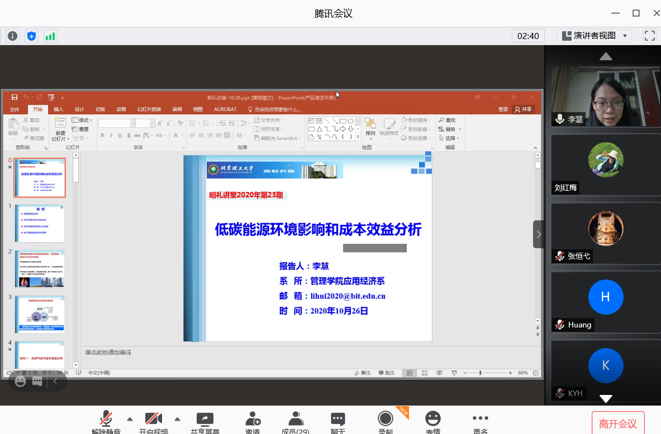This screenshot has height=434, width=661.
Task: Switch to the Animations ribbon tab
Action: pos(121,109)
